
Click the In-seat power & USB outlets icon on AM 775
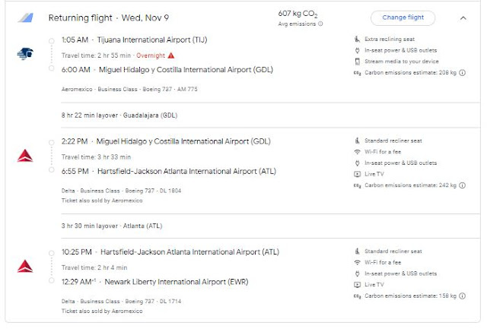358,50
